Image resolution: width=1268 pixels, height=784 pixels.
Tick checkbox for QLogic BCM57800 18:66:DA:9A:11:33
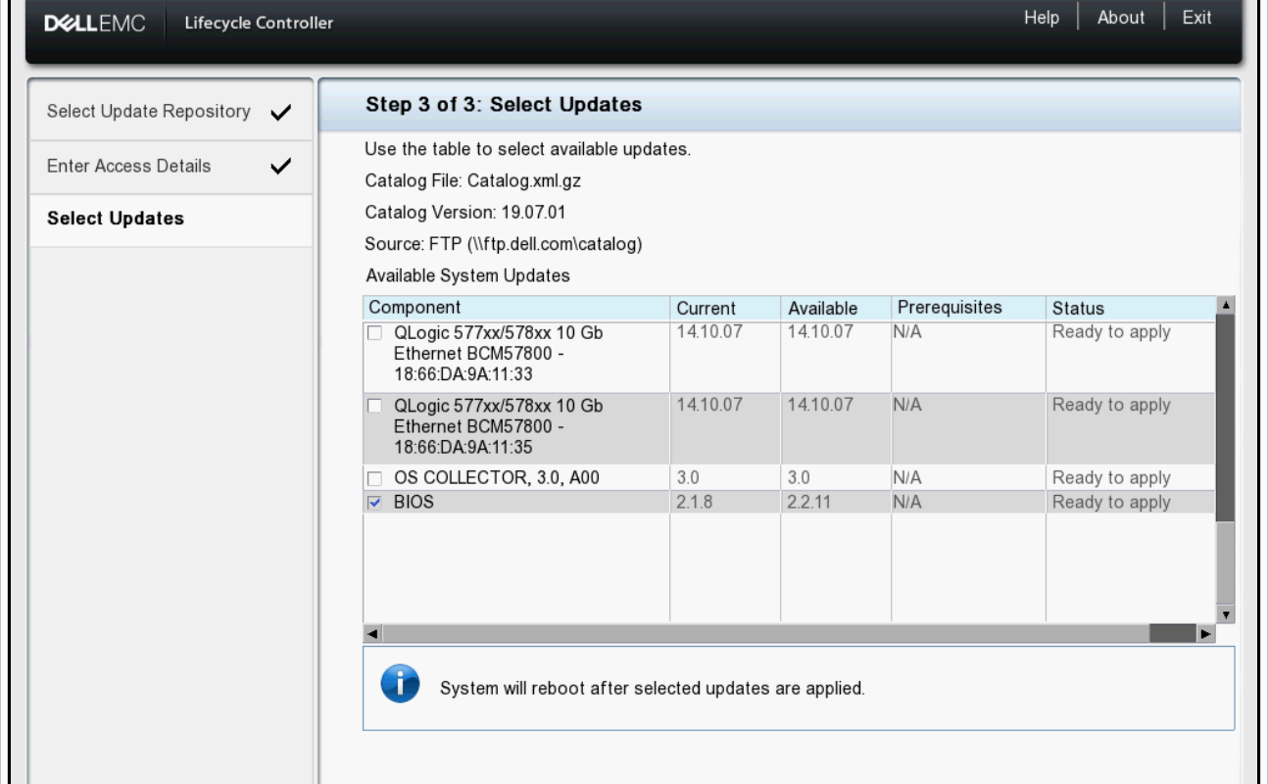coord(374,333)
